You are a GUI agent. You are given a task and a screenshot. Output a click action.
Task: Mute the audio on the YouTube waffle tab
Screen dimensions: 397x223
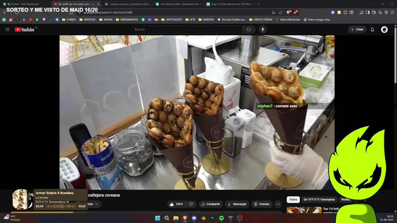(59, 4)
